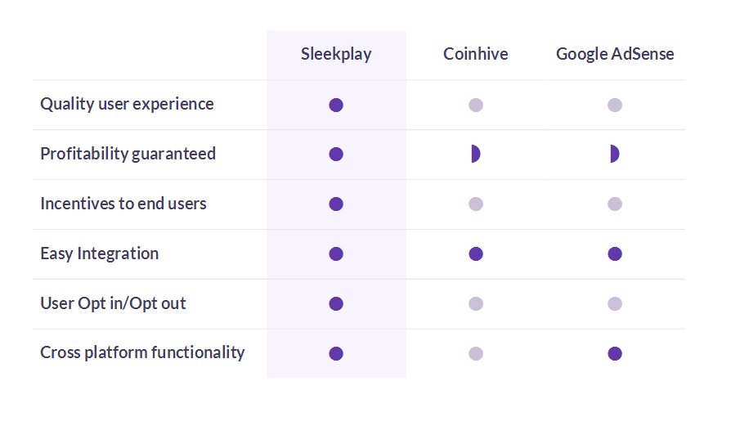Viewport: 749px width, 426px height.
Task: Click Coinhive's filled Easy Integration dot
Action: click(x=476, y=254)
